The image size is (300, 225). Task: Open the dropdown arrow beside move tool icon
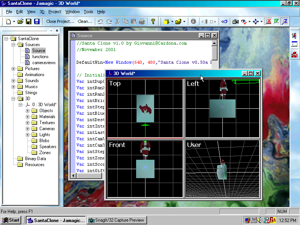(261, 22)
